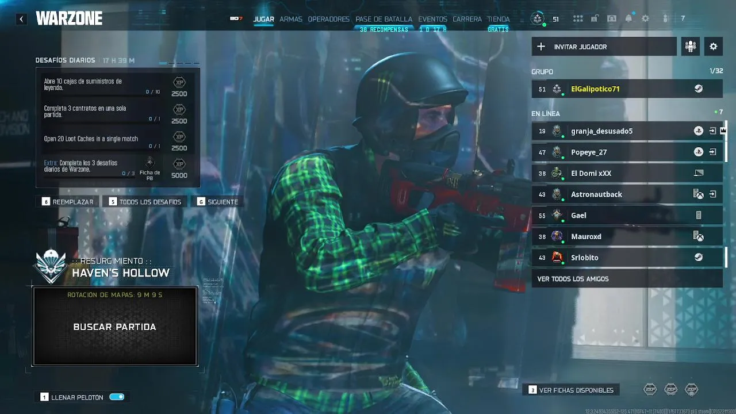Open the tokens icon next to 7
The width and height of the screenshot is (736, 414).
[665, 19]
